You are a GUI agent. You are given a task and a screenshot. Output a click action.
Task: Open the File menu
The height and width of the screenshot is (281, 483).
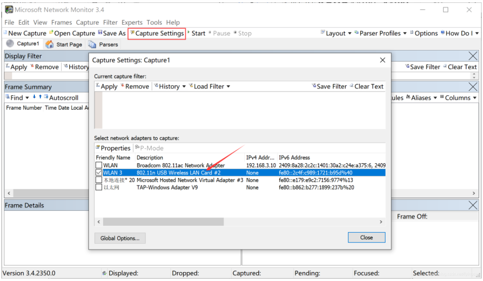[9, 23]
